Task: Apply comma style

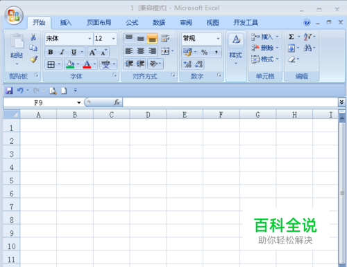Action: point(217,52)
